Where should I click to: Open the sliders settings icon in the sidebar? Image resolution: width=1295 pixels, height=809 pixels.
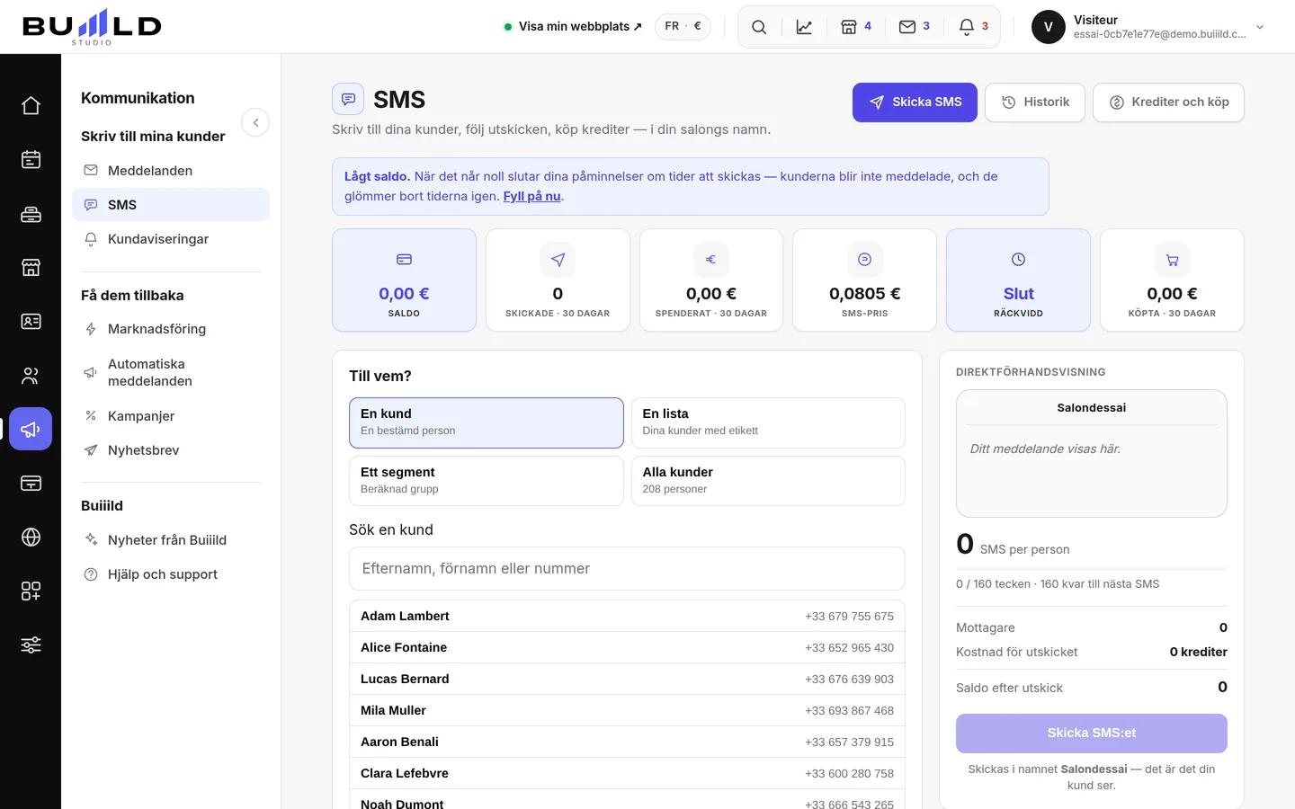point(31,645)
